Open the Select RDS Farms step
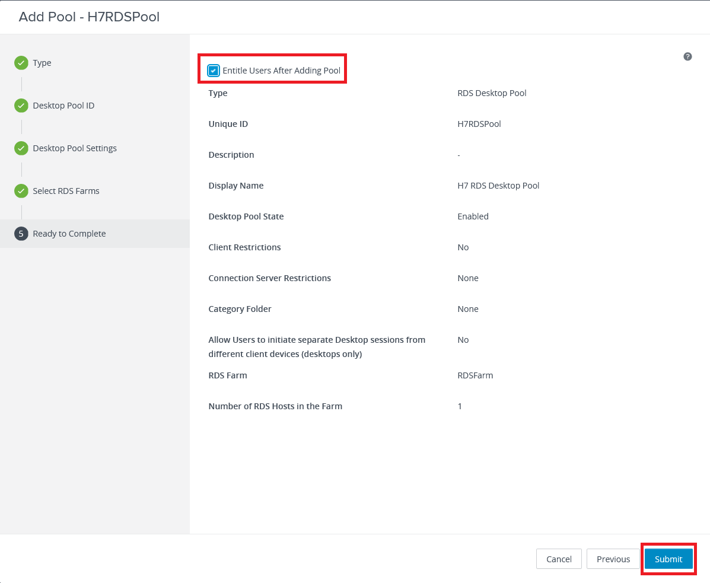This screenshot has width=710, height=583. 66,191
